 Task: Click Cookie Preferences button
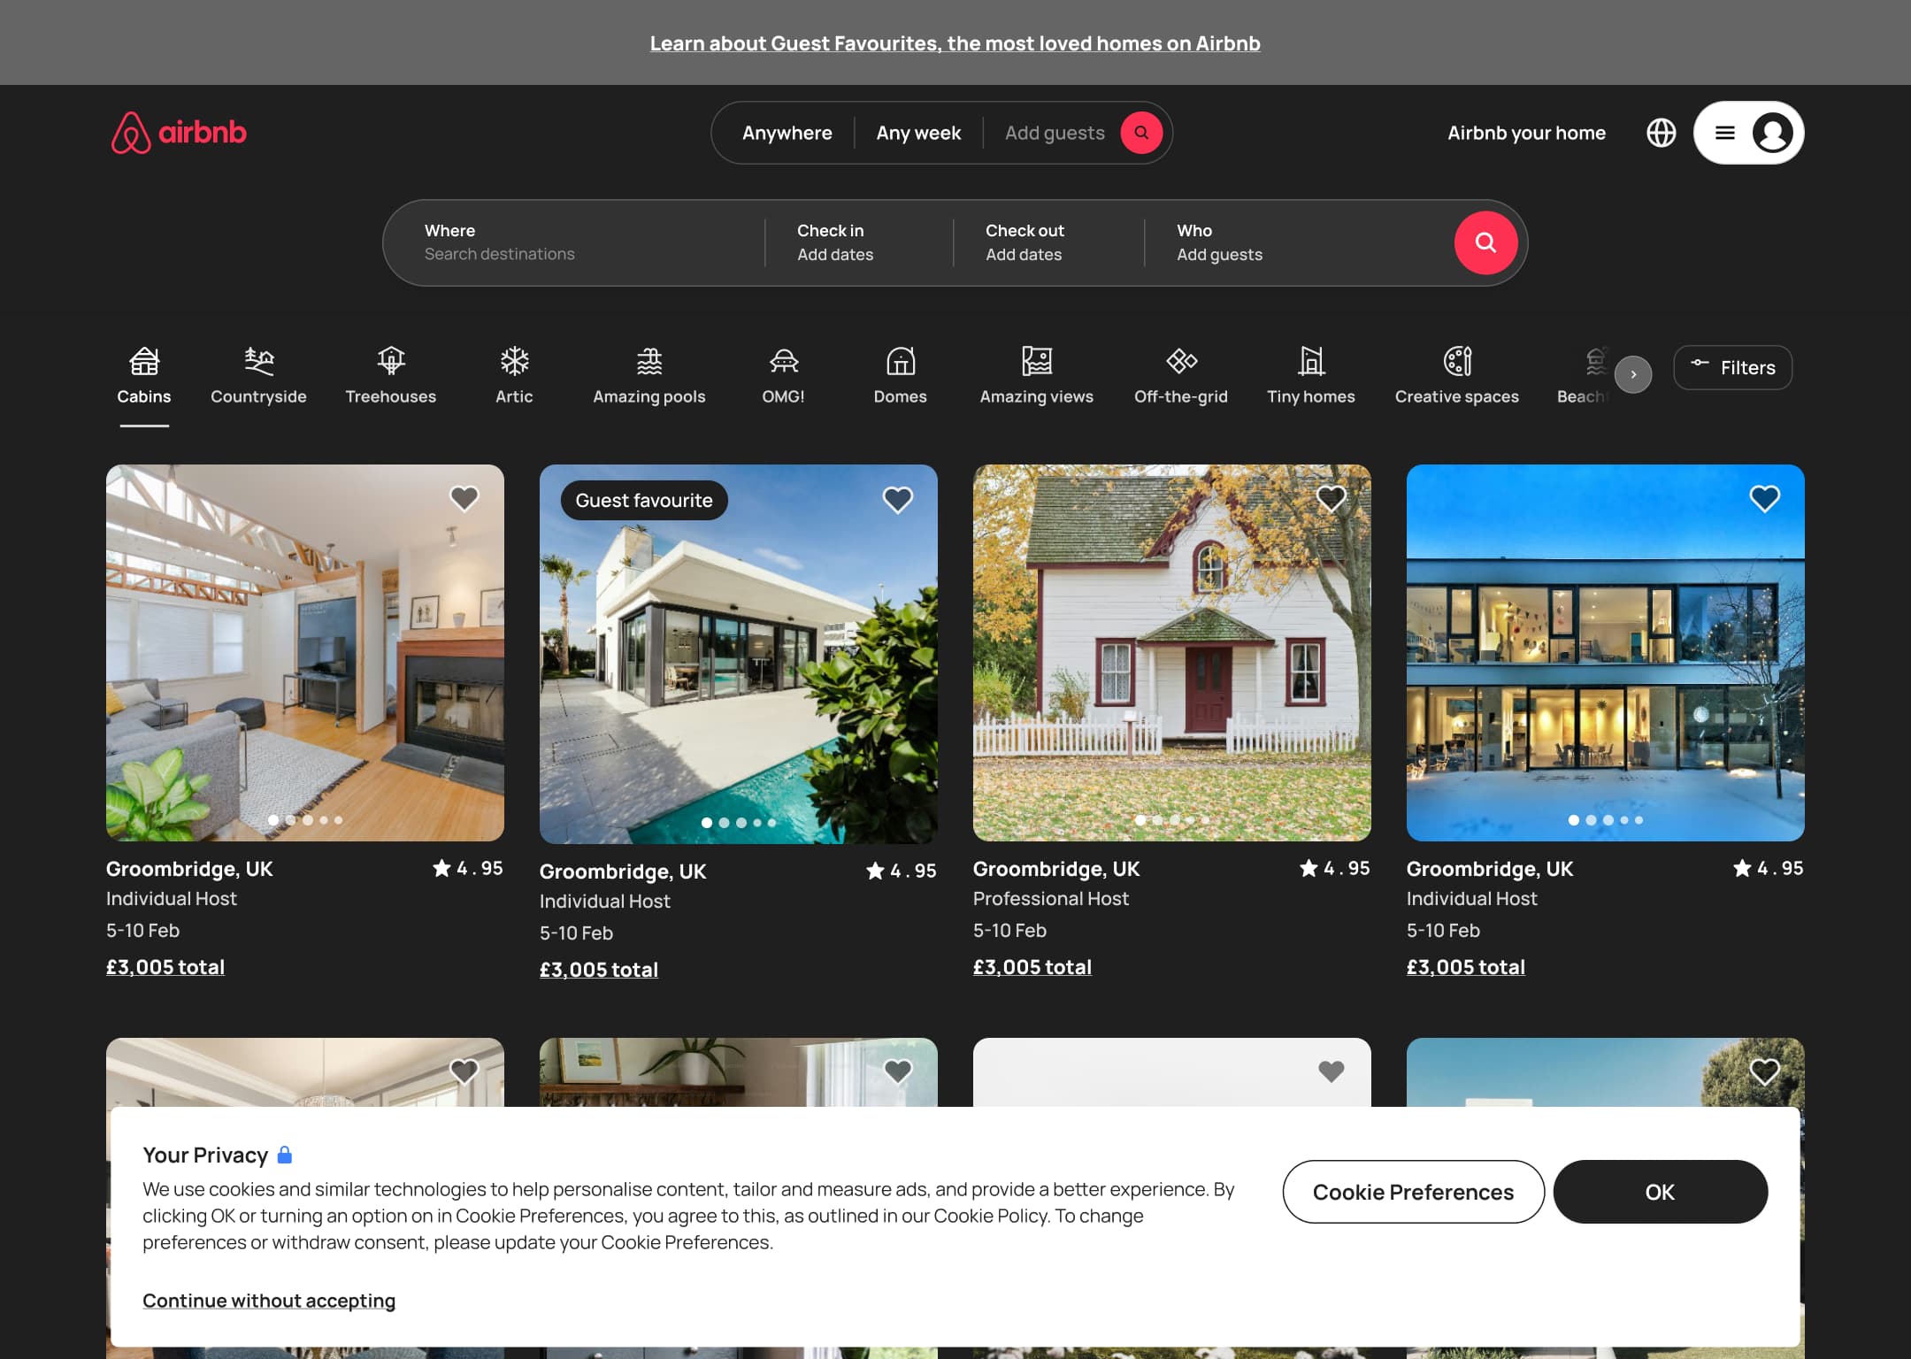(x=1413, y=1192)
